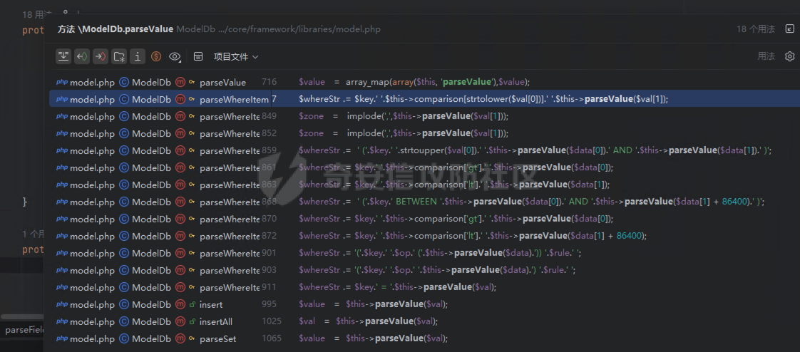The height and width of the screenshot is (352, 800).
Task: Click the preview panel layout icon
Action: point(198,56)
